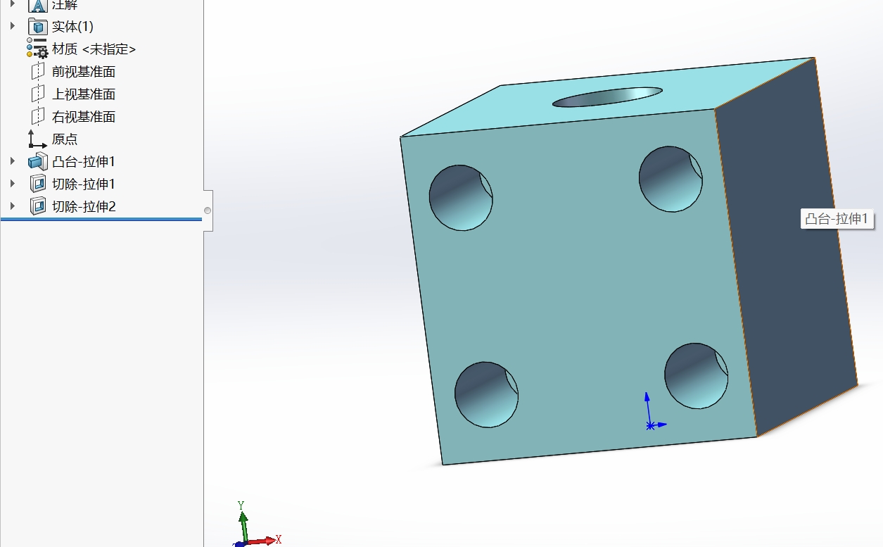Click the 切除-拉伸1 cut extrude icon
This screenshot has height=547, width=883.
(37, 184)
